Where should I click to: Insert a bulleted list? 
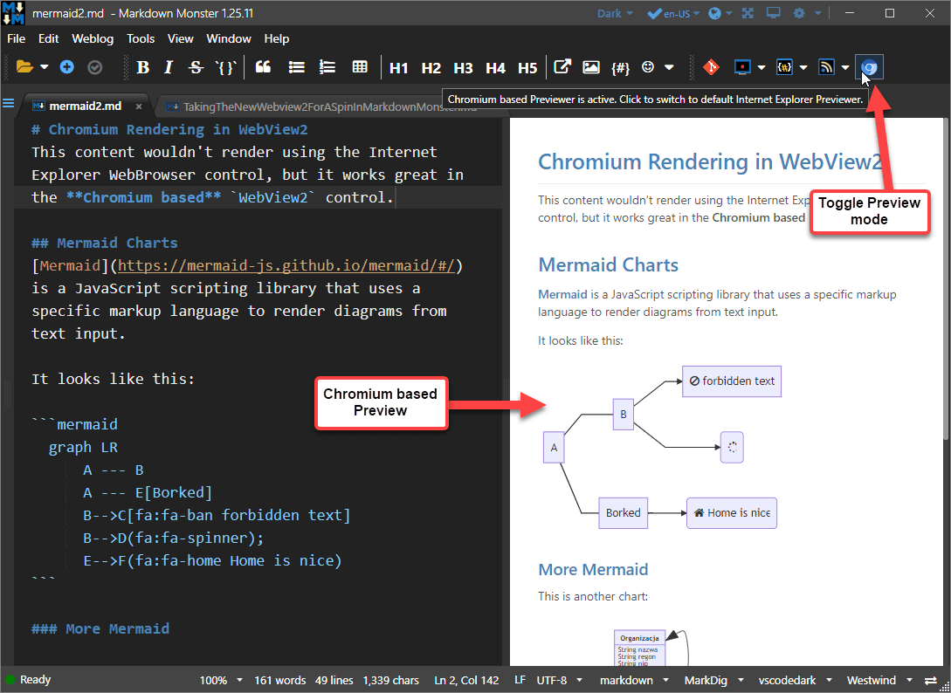coord(297,66)
